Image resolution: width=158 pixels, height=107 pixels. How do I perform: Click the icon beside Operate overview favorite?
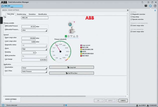tap(131, 19)
